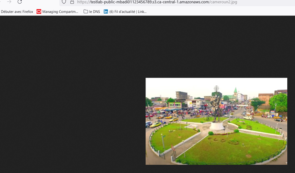Screen dimensions: 295x173
Task: Show site security info via padlock icon
Action: tap(72, 2)
